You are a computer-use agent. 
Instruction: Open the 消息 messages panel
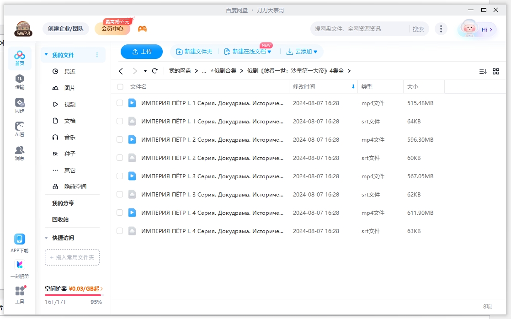(19, 152)
